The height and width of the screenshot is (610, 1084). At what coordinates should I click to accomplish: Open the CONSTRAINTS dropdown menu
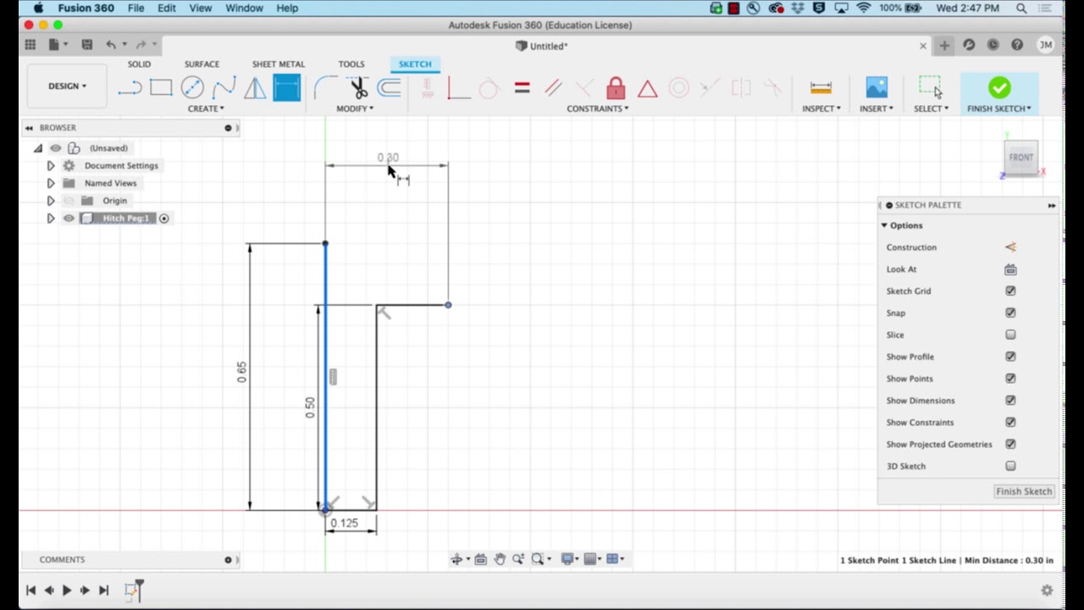tap(598, 108)
